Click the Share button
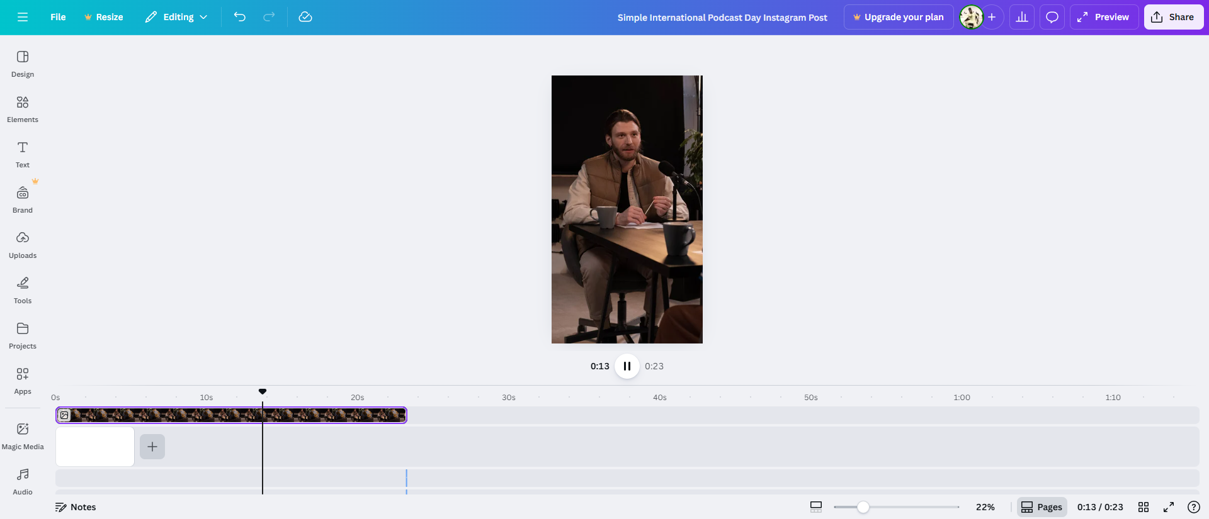 (1174, 17)
